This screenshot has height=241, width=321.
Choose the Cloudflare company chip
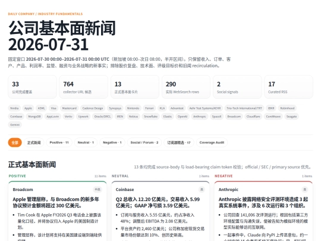[253, 117]
